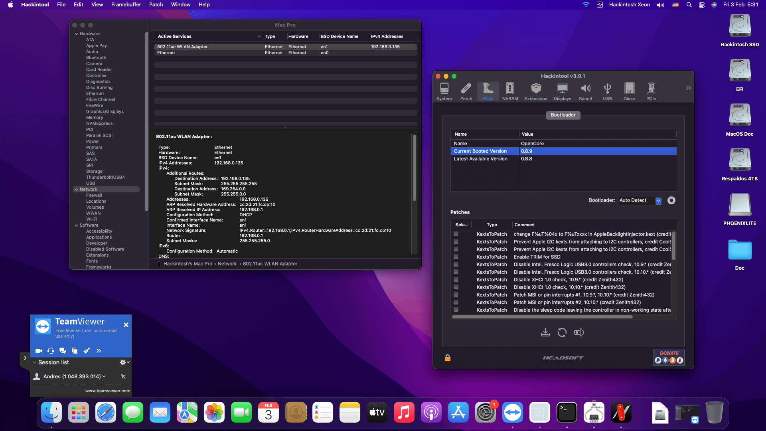This screenshot has height=431, width=766.
Task: Click the headset audio icon in TeamViewer
Action: tap(51, 351)
